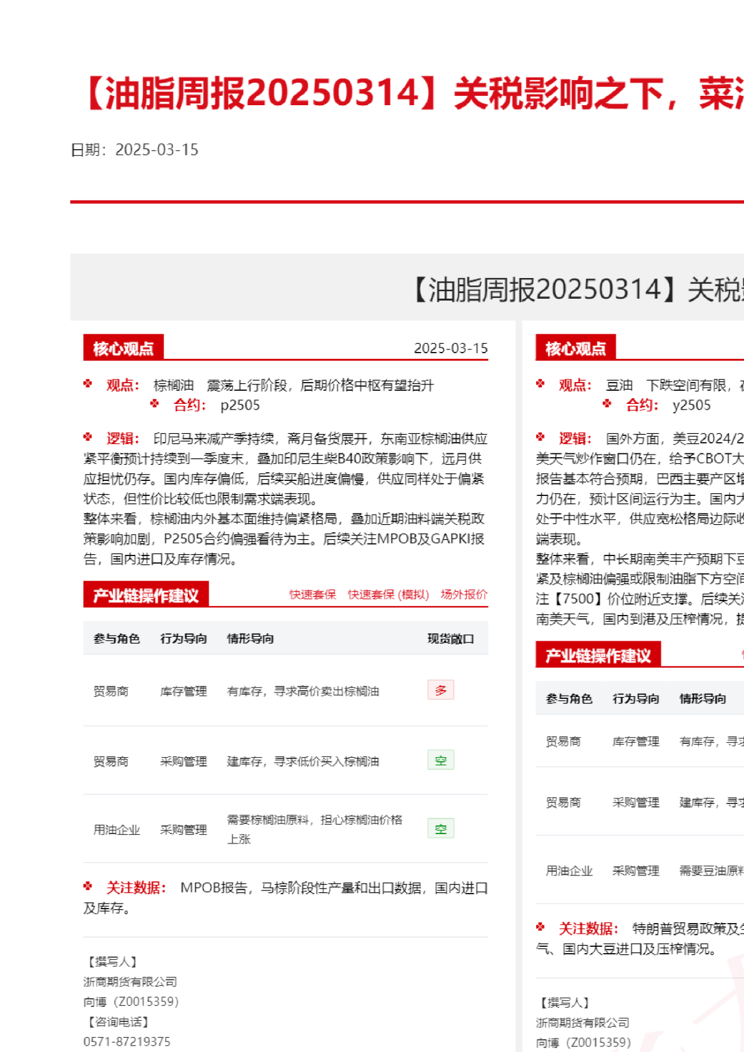Click 产业链操作建议 header in 豆油 panel
This screenshot has height=1052, width=744.
click(x=598, y=655)
